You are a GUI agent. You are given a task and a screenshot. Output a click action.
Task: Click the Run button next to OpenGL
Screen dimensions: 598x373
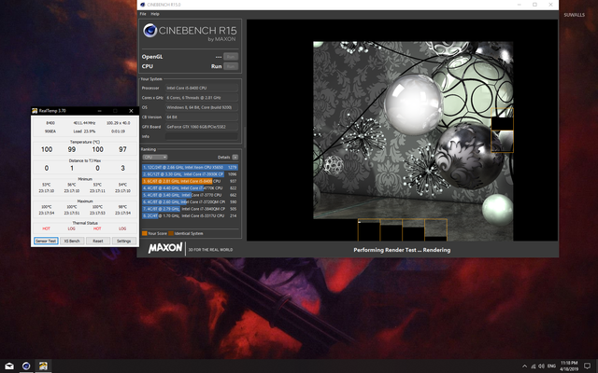[231, 57]
